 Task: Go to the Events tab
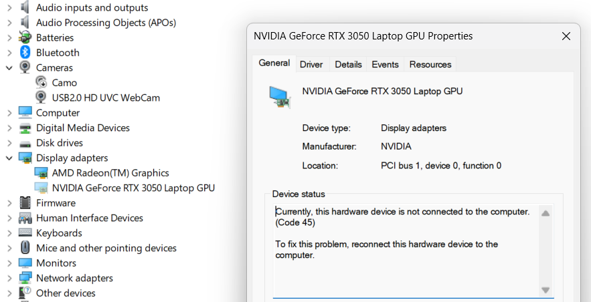(x=385, y=64)
